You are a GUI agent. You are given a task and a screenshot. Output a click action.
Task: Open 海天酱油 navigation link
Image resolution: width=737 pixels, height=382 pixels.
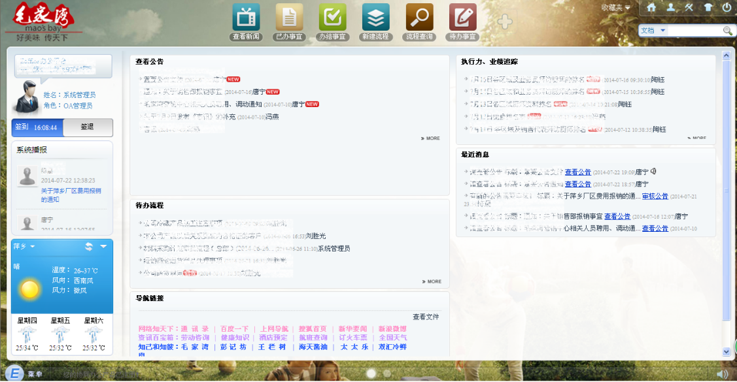(313, 347)
